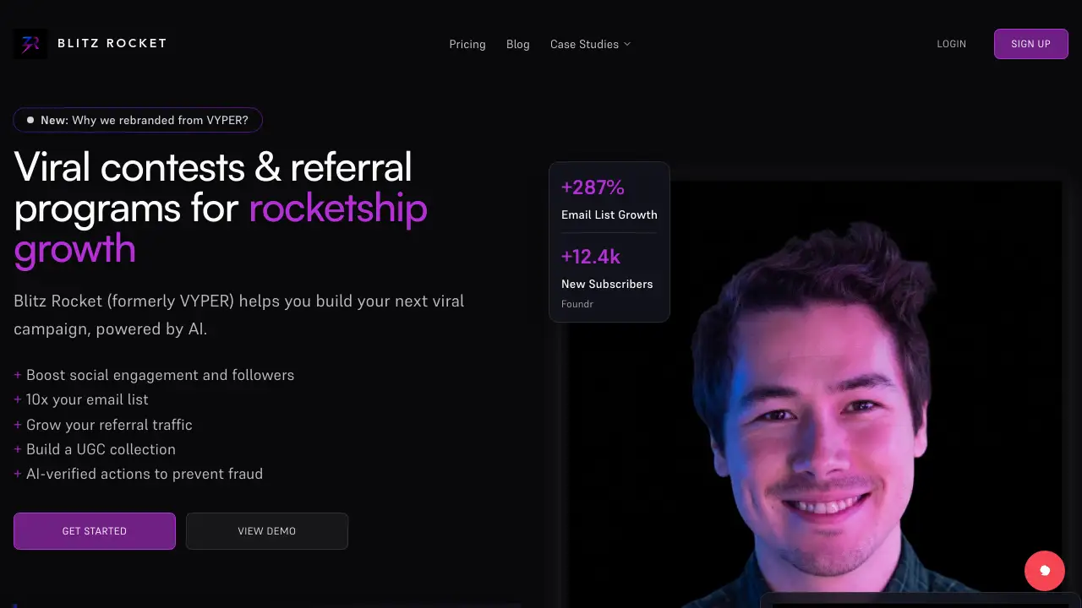The image size is (1082, 608).
Task: Open the red chat widget bubble
Action: click(x=1045, y=571)
